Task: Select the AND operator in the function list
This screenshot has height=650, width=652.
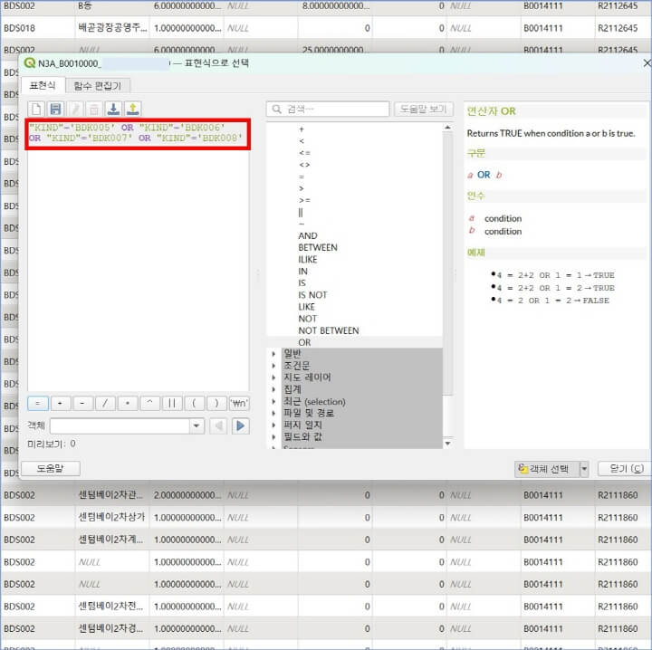Action: [x=308, y=235]
